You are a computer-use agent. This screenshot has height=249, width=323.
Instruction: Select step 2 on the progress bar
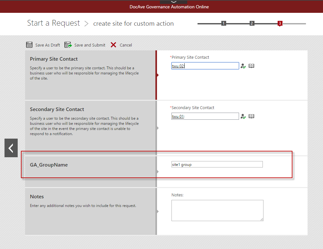pos(252,23)
